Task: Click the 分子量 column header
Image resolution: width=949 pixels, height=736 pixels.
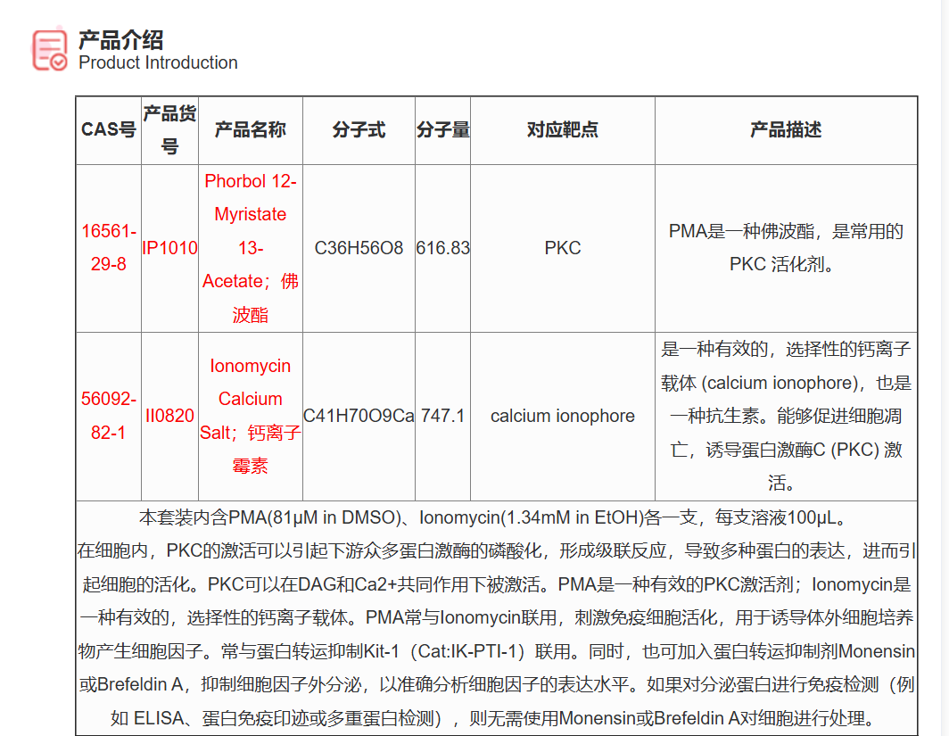Action: coord(442,129)
